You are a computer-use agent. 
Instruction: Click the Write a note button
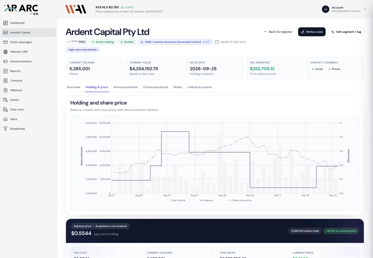pyautogui.click(x=312, y=32)
